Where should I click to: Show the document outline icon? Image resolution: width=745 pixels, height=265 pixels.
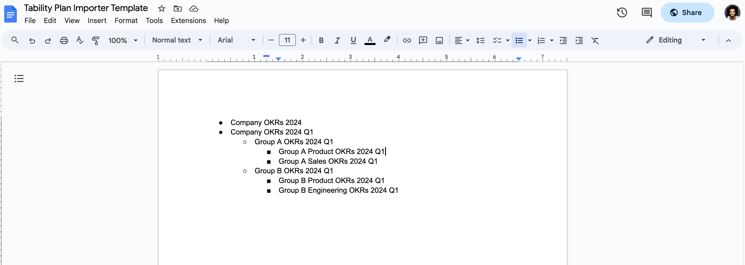[19, 78]
